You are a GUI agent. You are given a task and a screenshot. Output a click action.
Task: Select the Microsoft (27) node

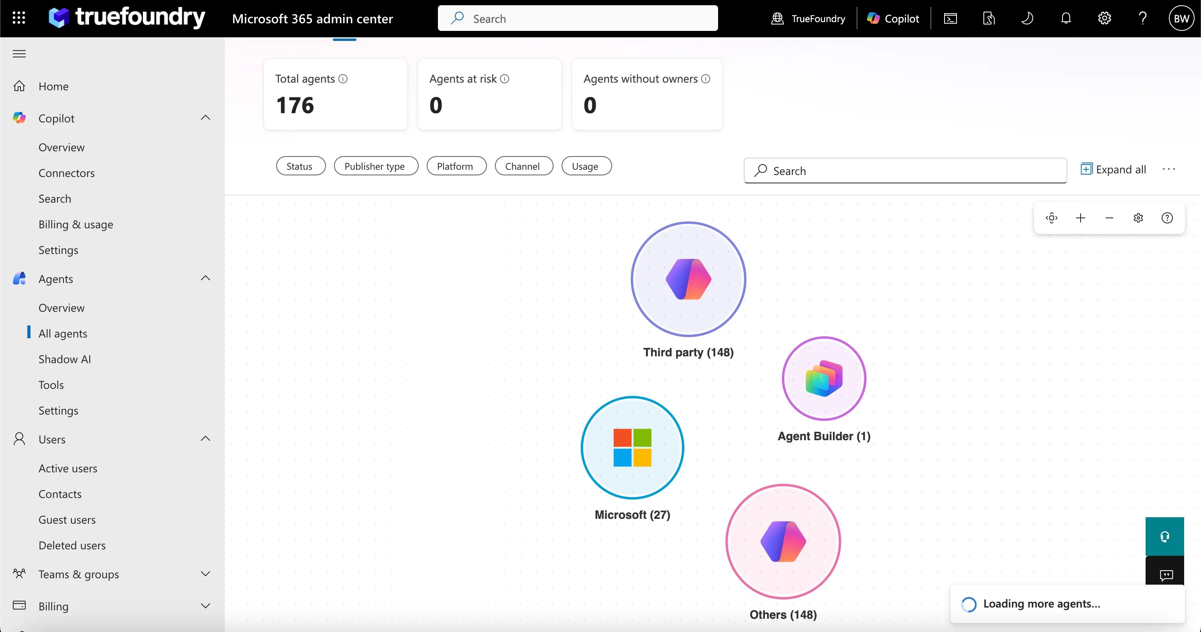coord(632,447)
